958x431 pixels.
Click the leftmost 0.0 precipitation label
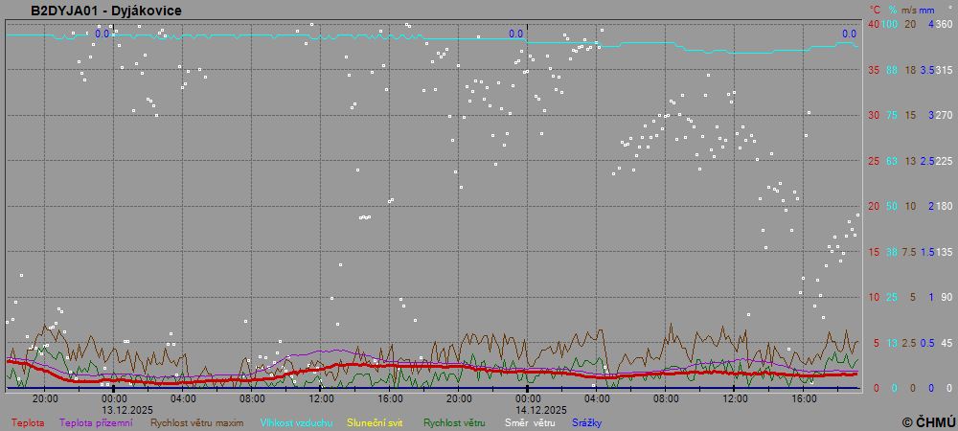click(102, 34)
